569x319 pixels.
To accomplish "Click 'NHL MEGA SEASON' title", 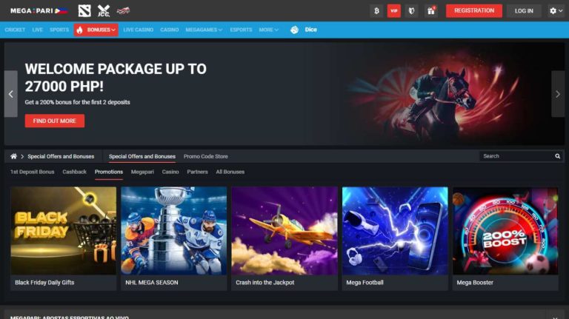I will pyautogui.click(x=152, y=283).
